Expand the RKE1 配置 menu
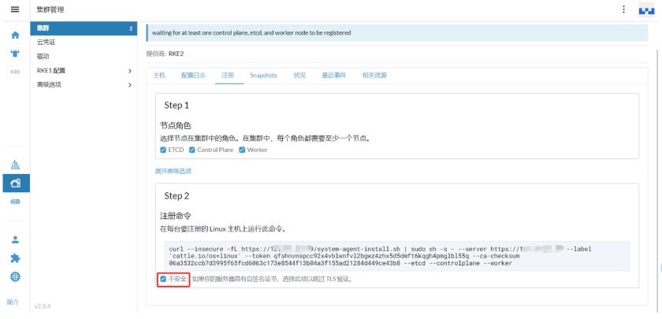The width and height of the screenshot is (662, 319). pyautogui.click(x=84, y=70)
